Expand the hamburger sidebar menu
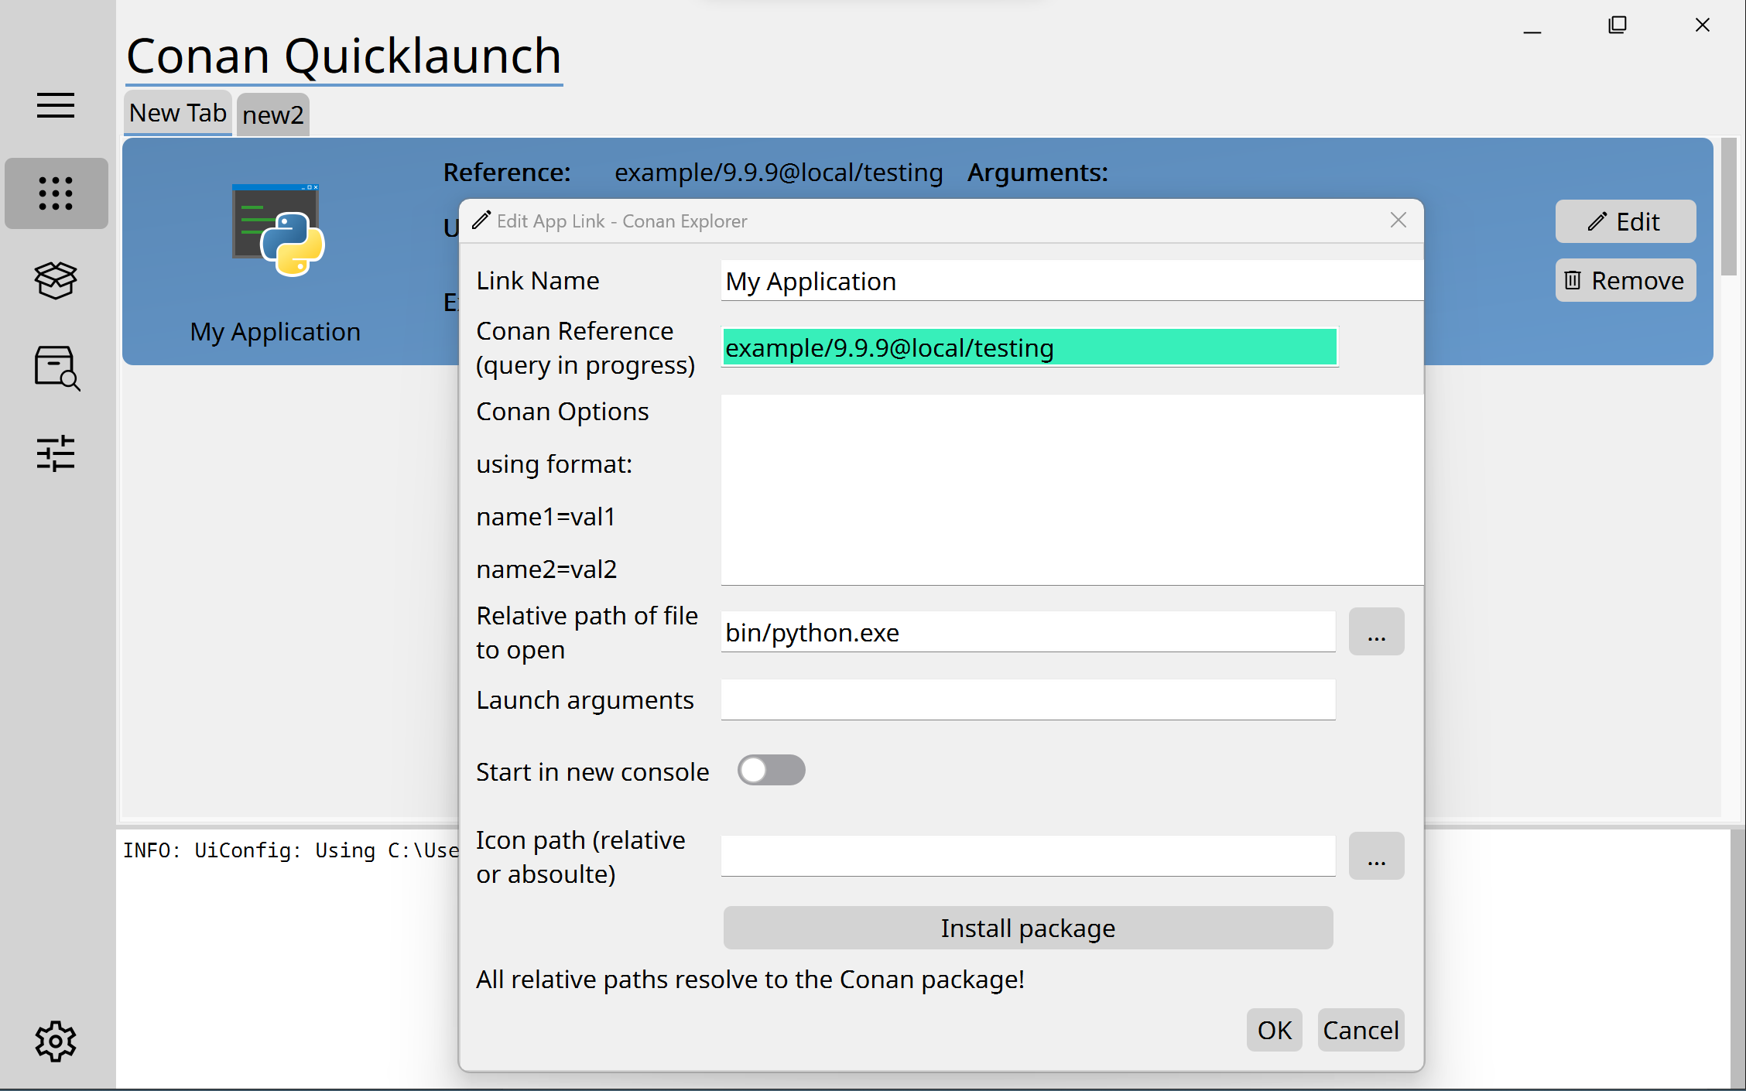Viewport: 1746px width, 1091px height. click(55, 106)
